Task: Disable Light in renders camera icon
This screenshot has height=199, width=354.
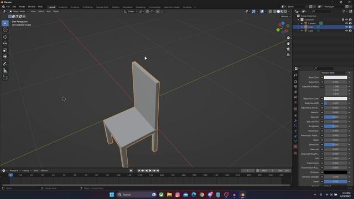Action: (x=350, y=30)
